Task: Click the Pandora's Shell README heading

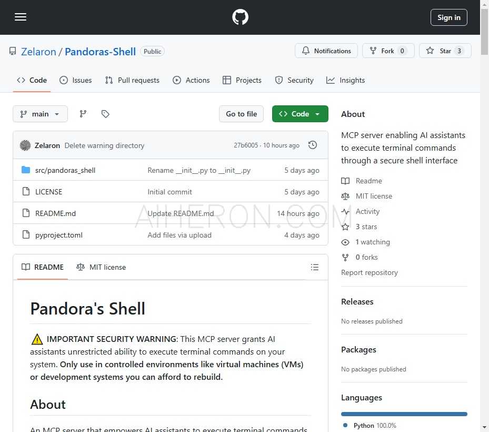Action: [x=87, y=309]
